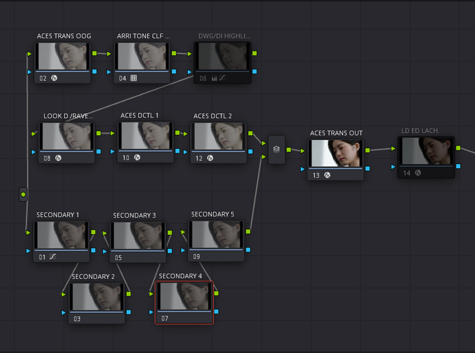
Task: Click the FX icon on node 12
Action: pos(210,158)
